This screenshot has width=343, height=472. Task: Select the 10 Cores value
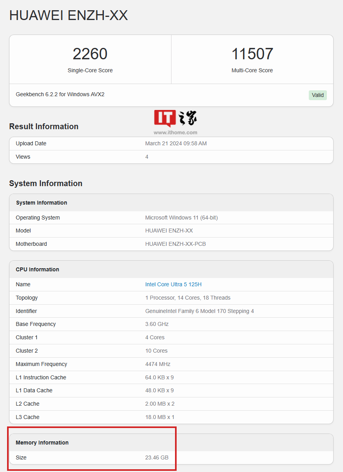click(157, 351)
